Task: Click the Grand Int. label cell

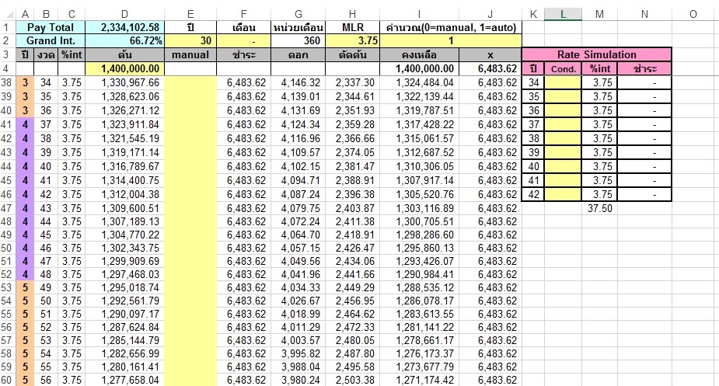Action: click(x=51, y=41)
